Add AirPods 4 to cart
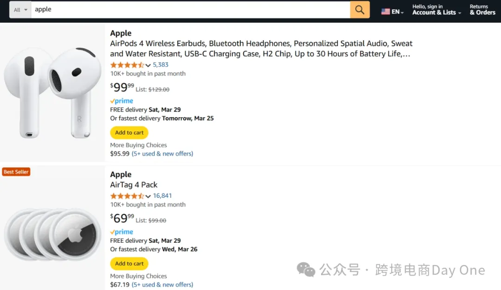The width and height of the screenshot is (501, 290). [x=129, y=132]
